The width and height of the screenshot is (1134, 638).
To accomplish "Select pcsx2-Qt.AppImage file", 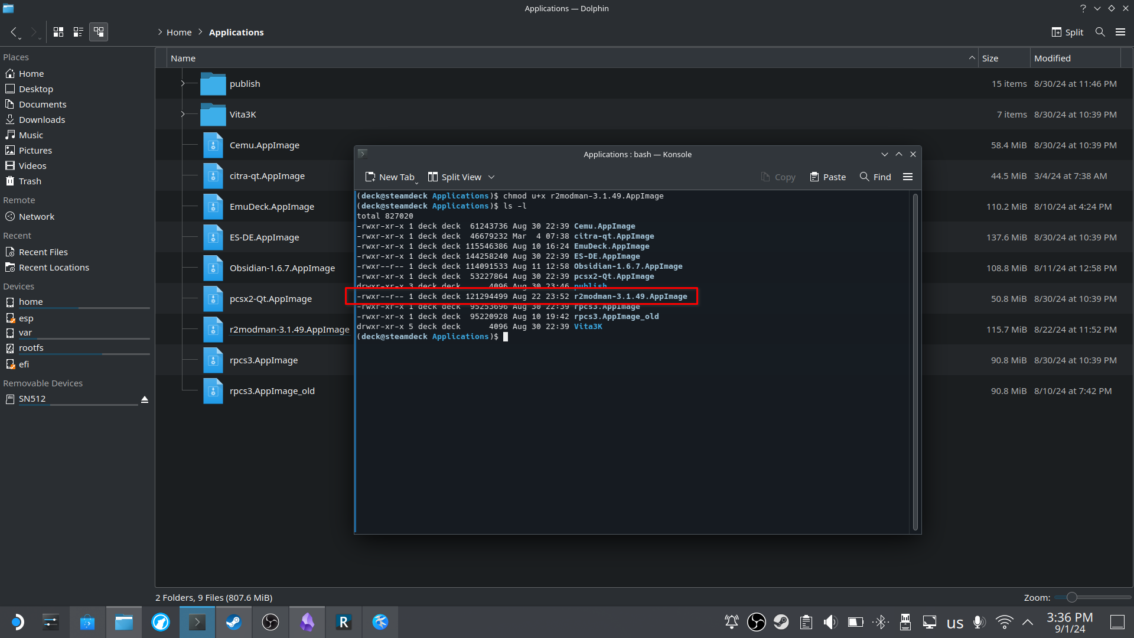I will pos(271,299).
